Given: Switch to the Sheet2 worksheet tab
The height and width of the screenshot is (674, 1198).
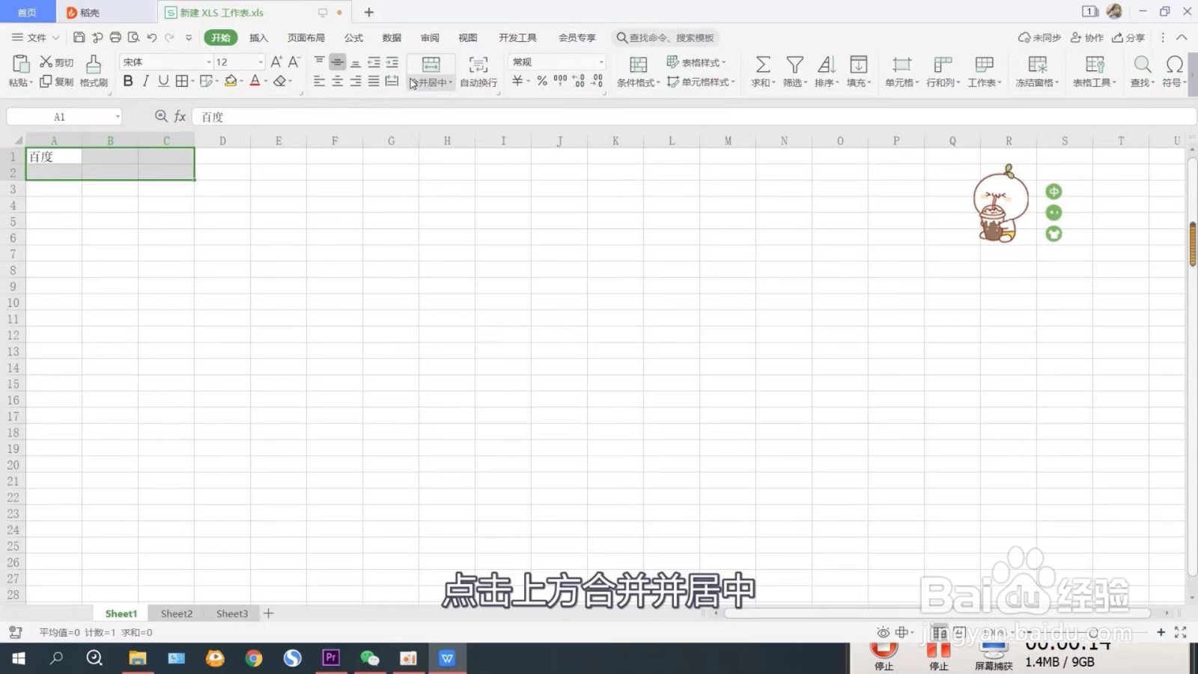Looking at the screenshot, I should 177,613.
